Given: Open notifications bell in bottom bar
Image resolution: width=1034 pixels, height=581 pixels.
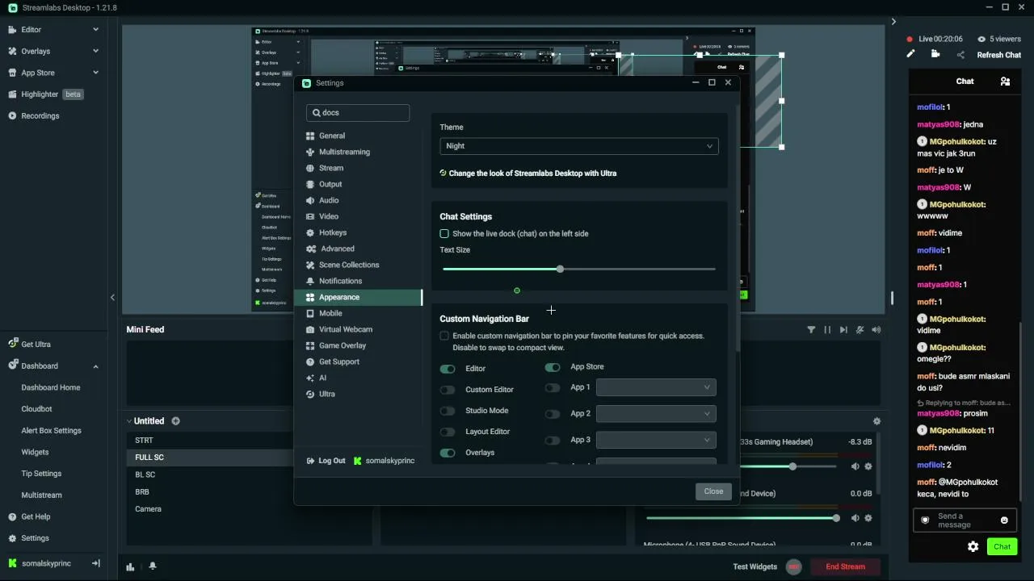Looking at the screenshot, I should pyautogui.click(x=152, y=566).
